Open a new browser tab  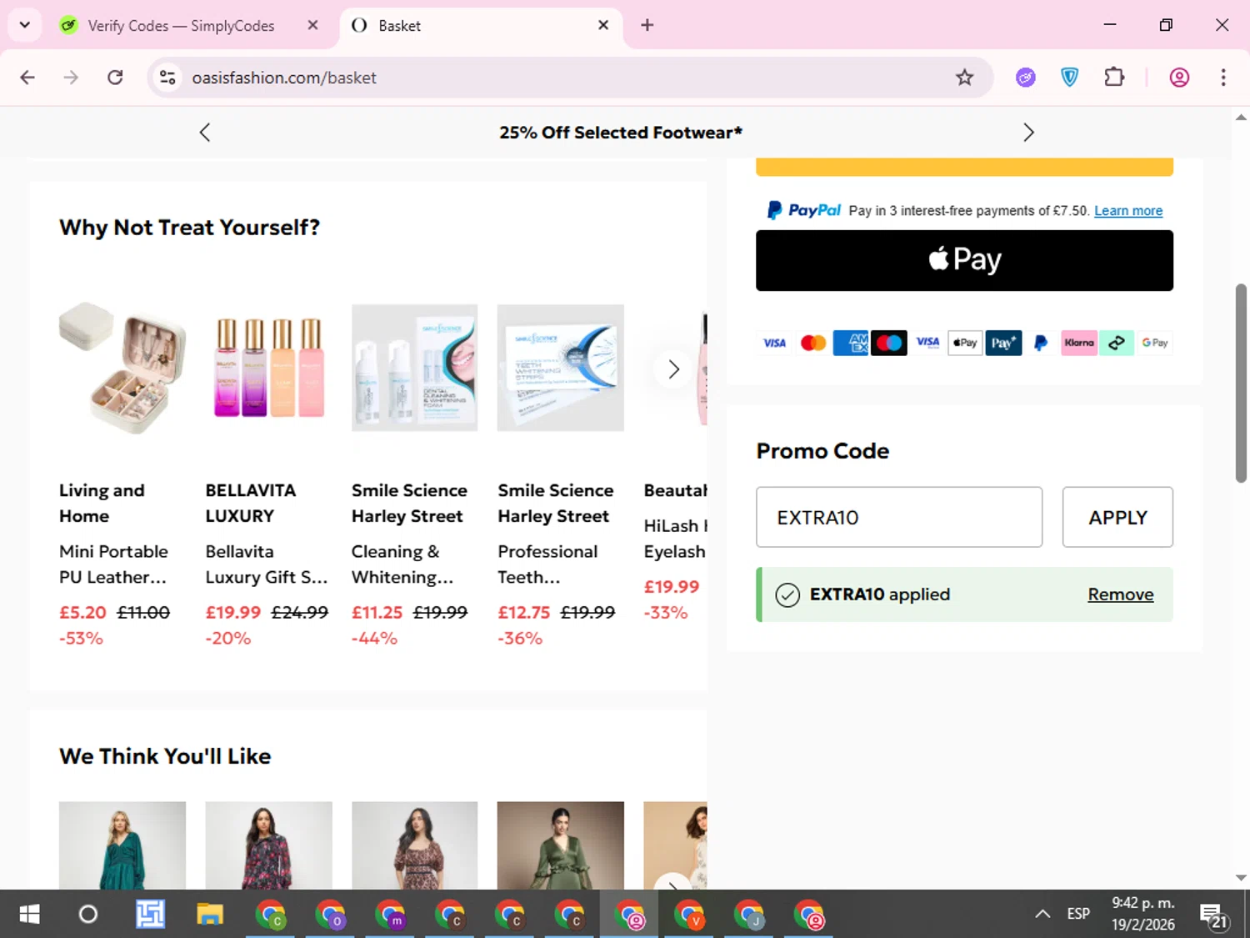(x=647, y=25)
